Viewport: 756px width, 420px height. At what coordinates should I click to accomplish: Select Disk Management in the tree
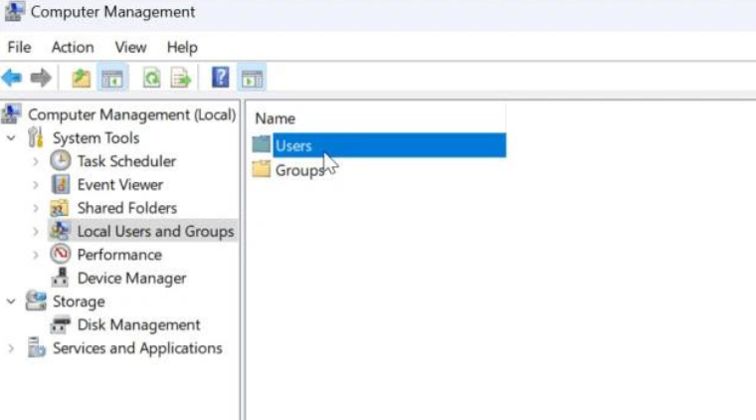[x=139, y=324]
